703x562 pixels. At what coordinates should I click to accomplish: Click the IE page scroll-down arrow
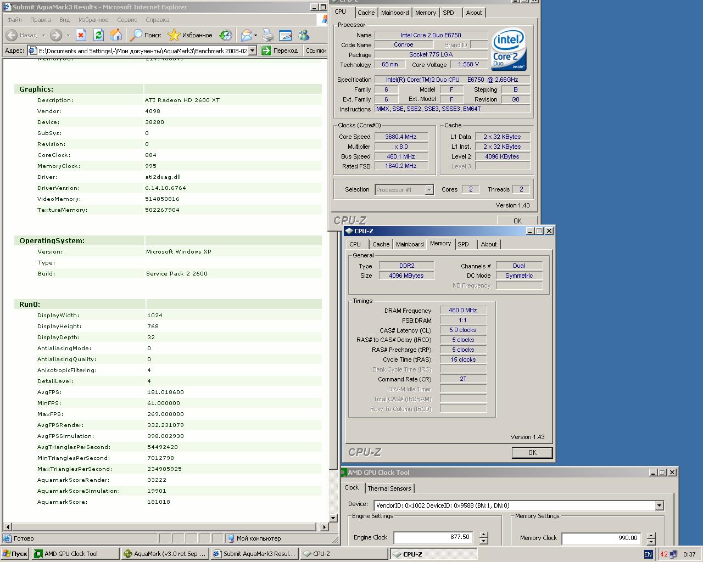(x=333, y=518)
